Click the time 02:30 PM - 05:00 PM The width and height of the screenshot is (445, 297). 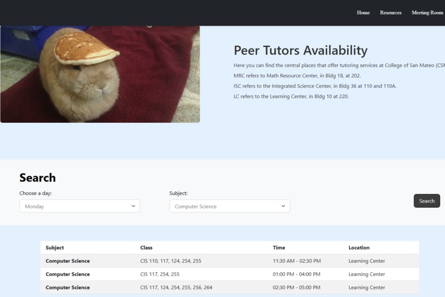pyautogui.click(x=296, y=288)
